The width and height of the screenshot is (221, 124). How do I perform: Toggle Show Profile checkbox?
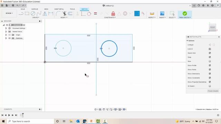(210, 65)
